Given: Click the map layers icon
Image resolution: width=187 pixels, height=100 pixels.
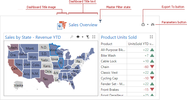Looking at the screenshot, I should coord(78,37).
